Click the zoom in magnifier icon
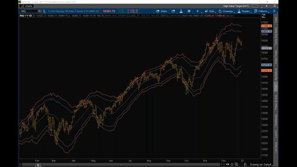 tap(236, 164)
